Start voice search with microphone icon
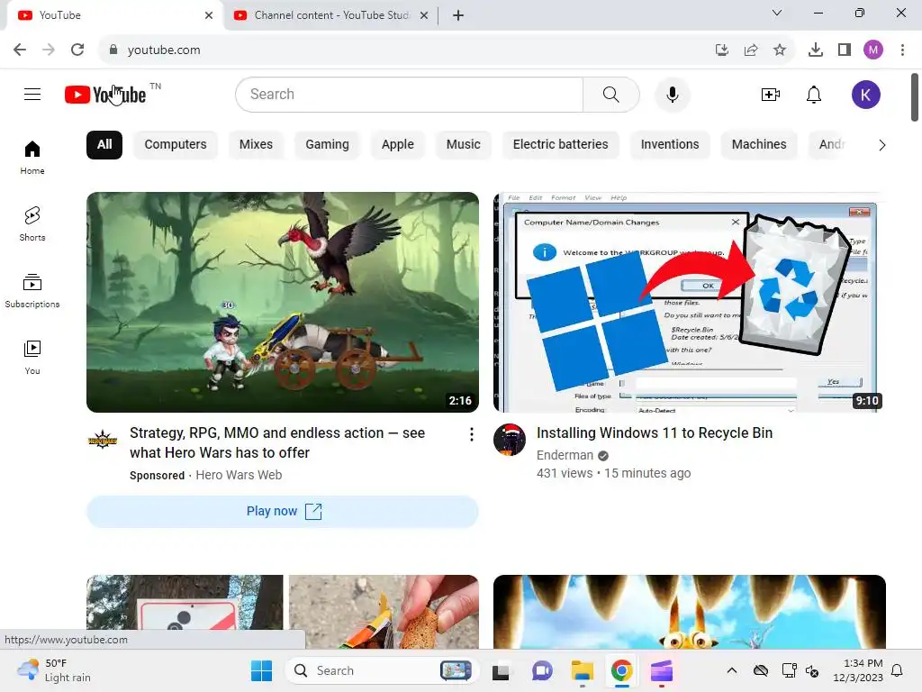 [672, 94]
